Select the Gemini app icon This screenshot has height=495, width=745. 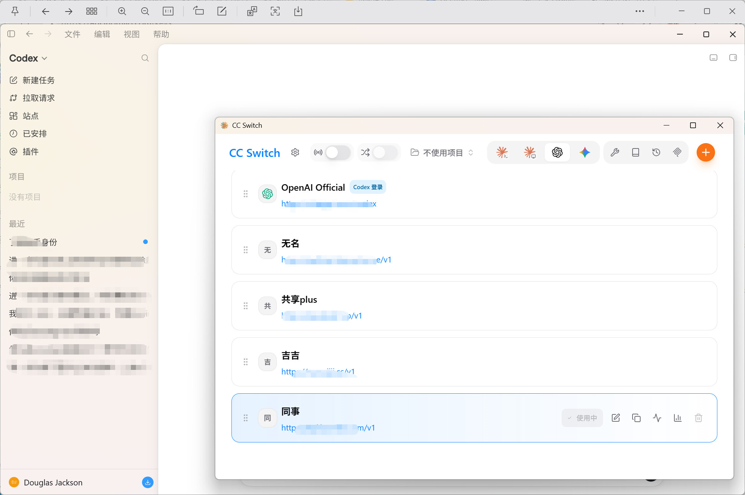(x=585, y=153)
